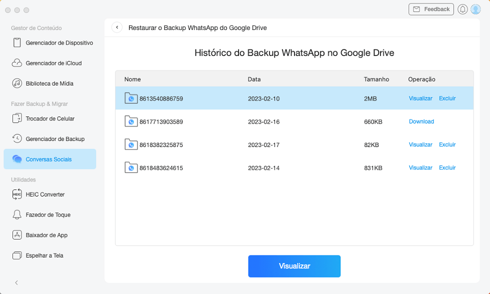Click the Gerenciador de iCloud cloud icon
This screenshot has width=490, height=294.
(17, 63)
